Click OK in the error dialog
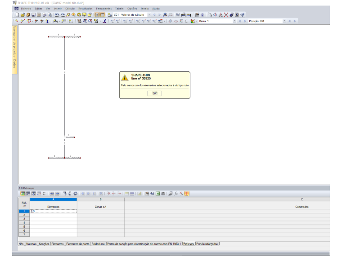This screenshot has width=342, height=256. 155,93
